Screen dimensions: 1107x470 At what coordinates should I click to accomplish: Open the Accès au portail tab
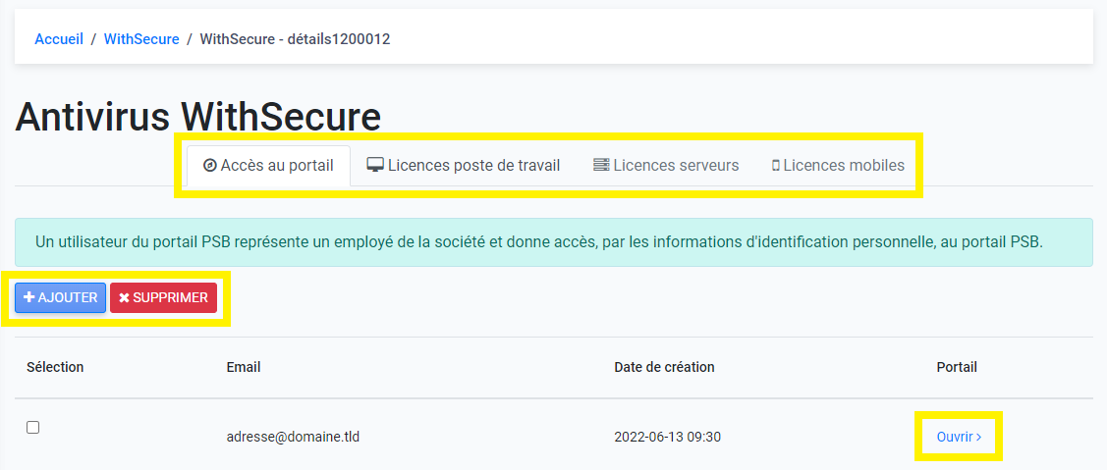268,166
